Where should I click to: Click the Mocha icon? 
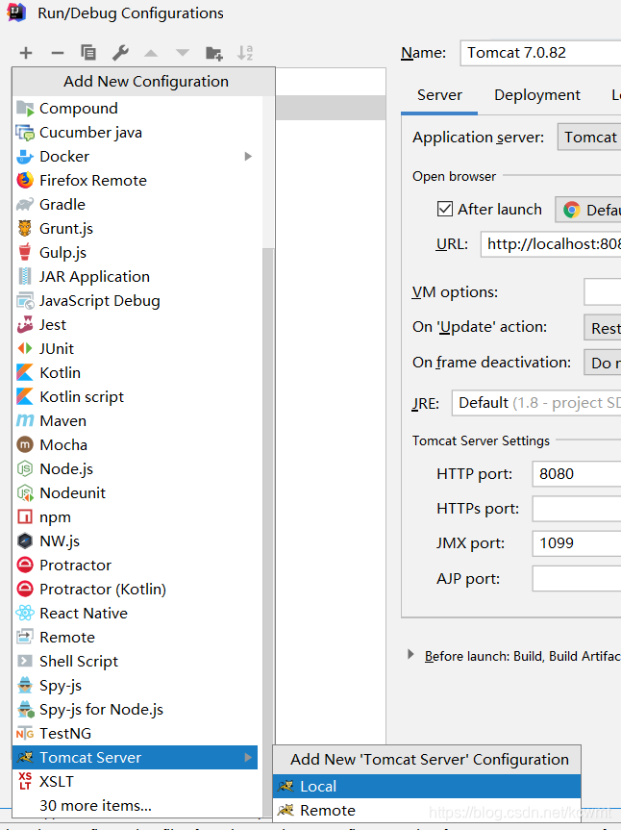[x=25, y=444]
